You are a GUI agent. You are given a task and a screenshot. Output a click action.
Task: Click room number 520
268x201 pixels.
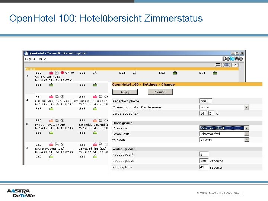coord(38,144)
